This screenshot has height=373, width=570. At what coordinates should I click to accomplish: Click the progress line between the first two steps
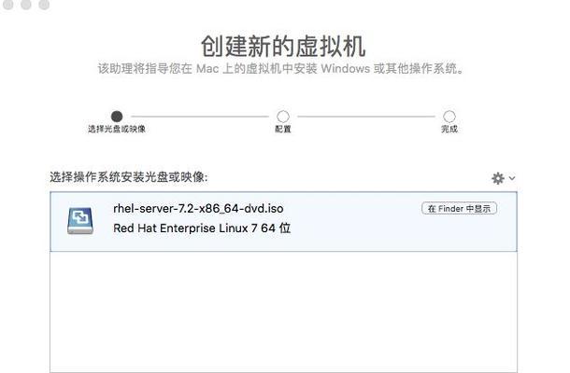(200, 117)
